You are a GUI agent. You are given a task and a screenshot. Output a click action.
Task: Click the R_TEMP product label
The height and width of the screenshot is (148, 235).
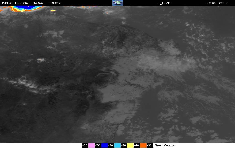click(164, 3)
